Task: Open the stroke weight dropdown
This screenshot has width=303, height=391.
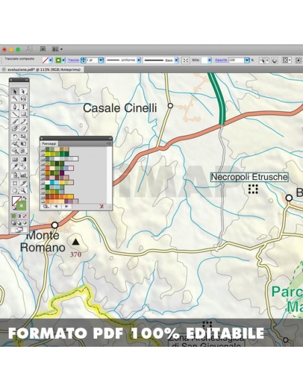Action: click(101, 60)
